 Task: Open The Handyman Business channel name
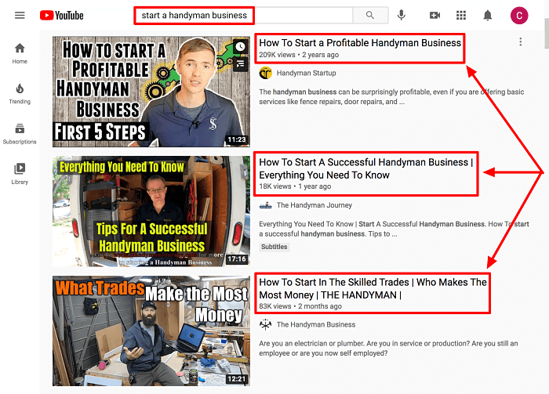click(x=316, y=325)
